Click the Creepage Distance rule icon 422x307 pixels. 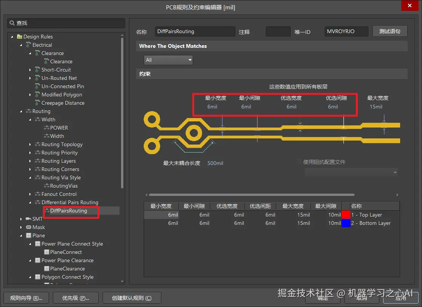[x=38, y=103]
